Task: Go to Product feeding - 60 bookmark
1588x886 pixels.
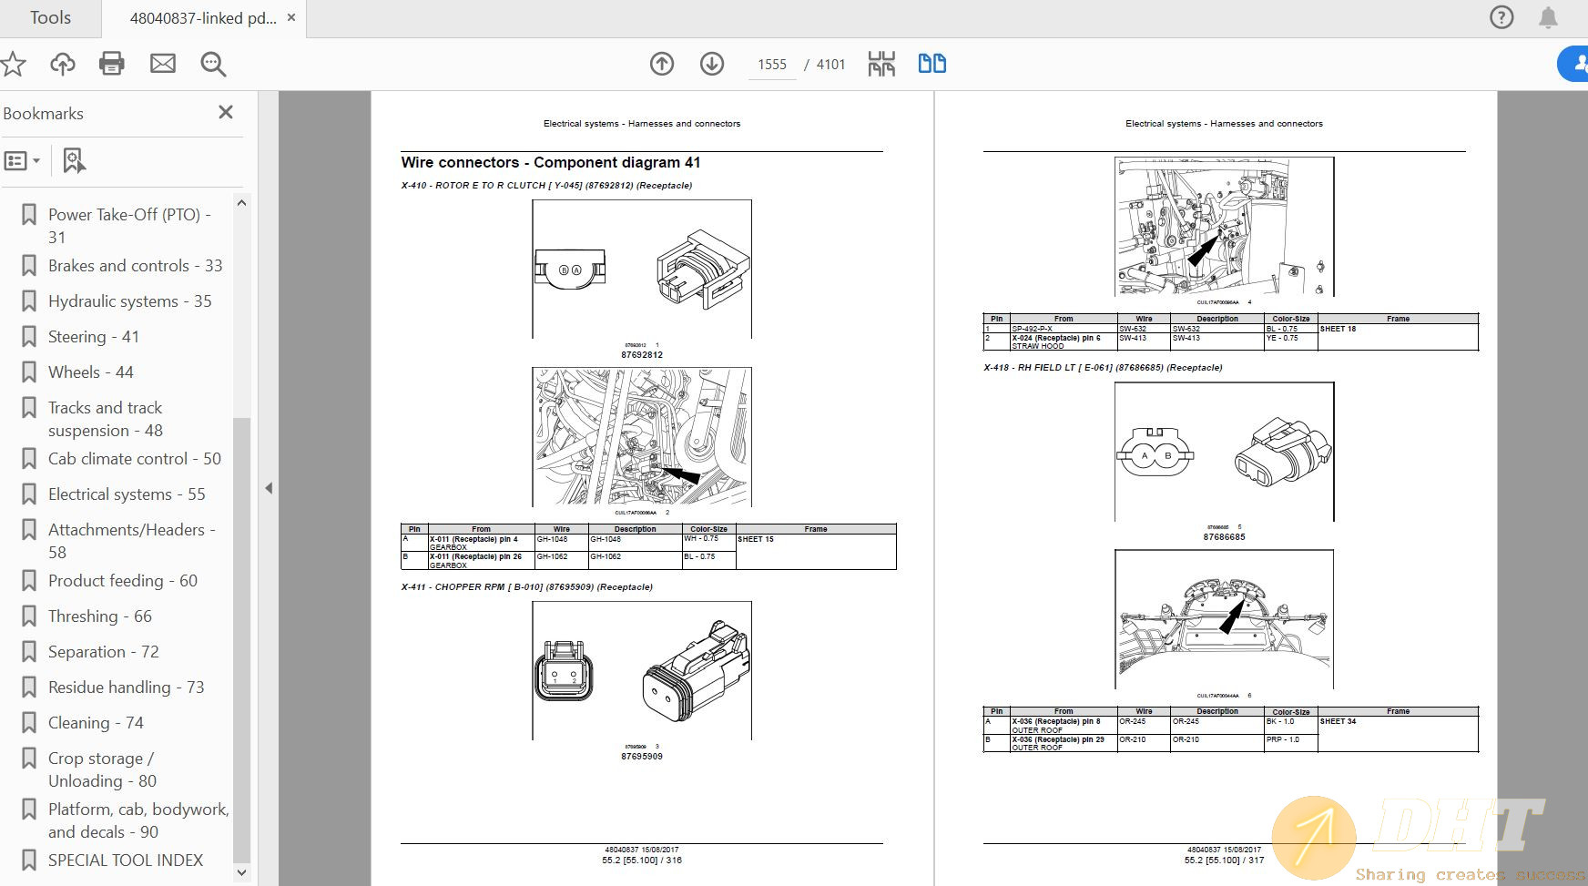Action: (x=123, y=581)
